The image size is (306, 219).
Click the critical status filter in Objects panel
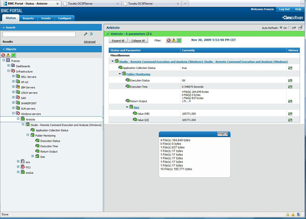coord(3,55)
